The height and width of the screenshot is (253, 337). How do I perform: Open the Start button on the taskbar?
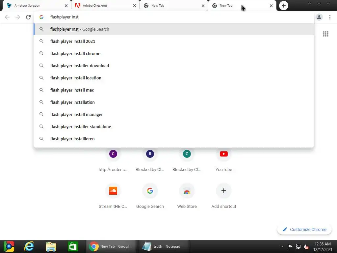(x=9, y=246)
